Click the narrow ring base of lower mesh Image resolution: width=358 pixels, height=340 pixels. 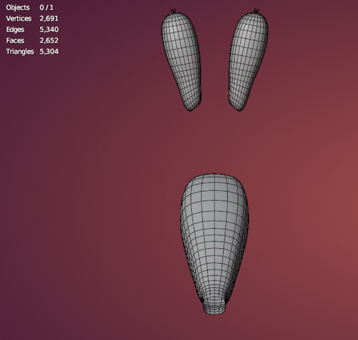[x=215, y=308]
